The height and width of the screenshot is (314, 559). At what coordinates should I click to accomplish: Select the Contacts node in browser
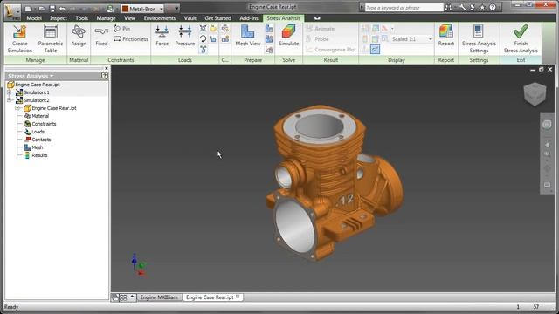pos(38,140)
